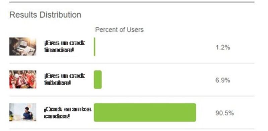Open the red-shirted fans thumbnail image
This screenshot has width=268, height=131.
(x=23, y=79)
